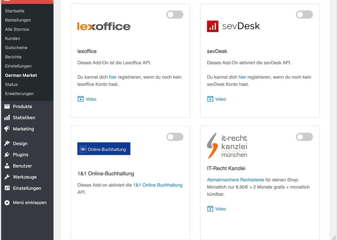The height and width of the screenshot is (240, 337).
Task: Click 'Dieses Add-On aktiviert die sevDesk API.' text
Action: pos(249,63)
